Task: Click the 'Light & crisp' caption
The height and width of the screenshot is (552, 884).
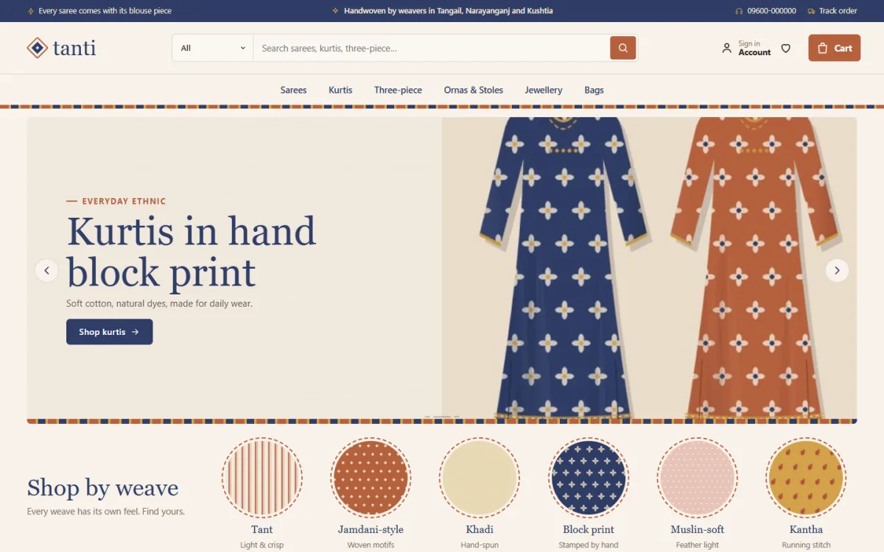Action: pyautogui.click(x=262, y=545)
